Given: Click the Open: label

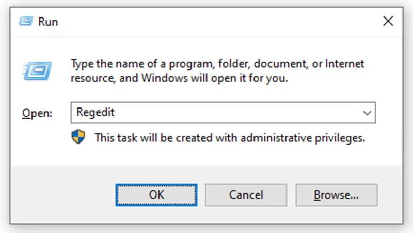Looking at the screenshot, I should [x=37, y=113].
